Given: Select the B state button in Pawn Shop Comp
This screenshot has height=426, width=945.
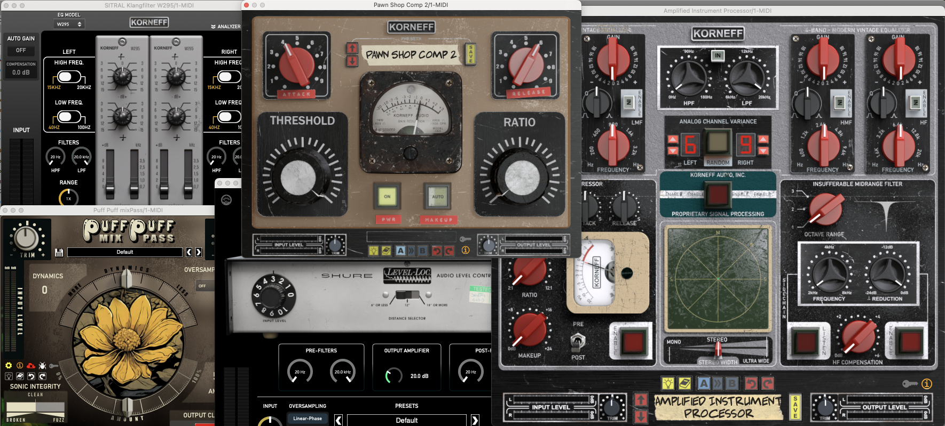Looking at the screenshot, I should [423, 251].
